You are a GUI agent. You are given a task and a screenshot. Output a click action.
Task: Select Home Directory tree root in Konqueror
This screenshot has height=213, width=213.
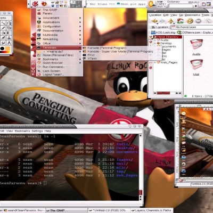pos(168,37)
